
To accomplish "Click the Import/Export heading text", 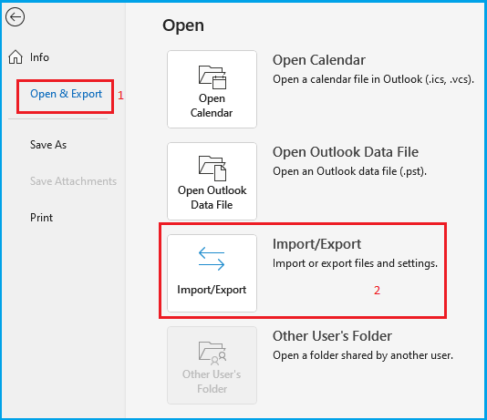I will [316, 244].
